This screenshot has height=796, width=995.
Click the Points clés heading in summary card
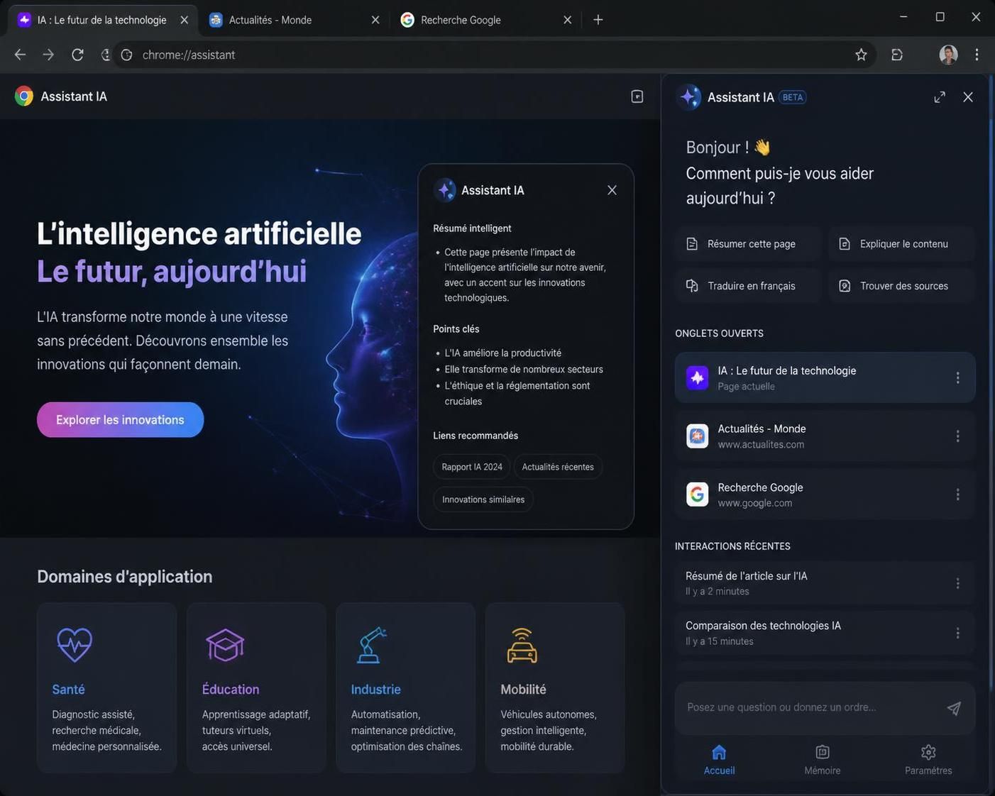click(456, 329)
